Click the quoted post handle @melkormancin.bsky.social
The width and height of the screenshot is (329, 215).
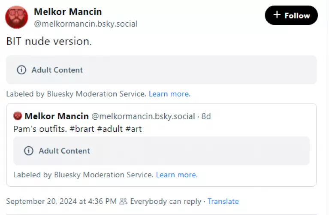pyautogui.click(x=143, y=116)
